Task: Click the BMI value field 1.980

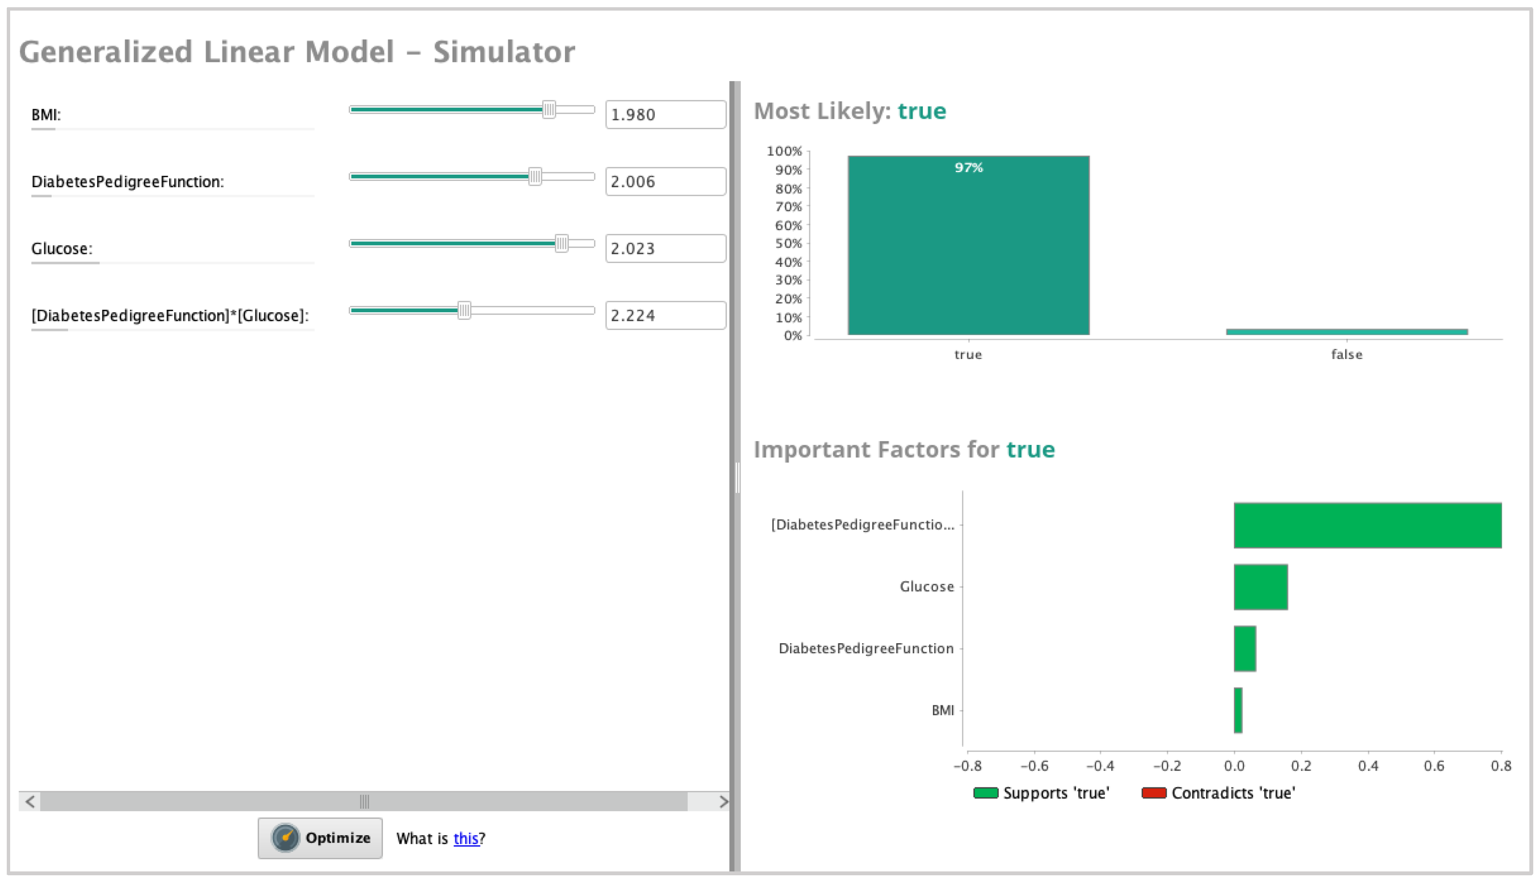Action: click(x=665, y=115)
